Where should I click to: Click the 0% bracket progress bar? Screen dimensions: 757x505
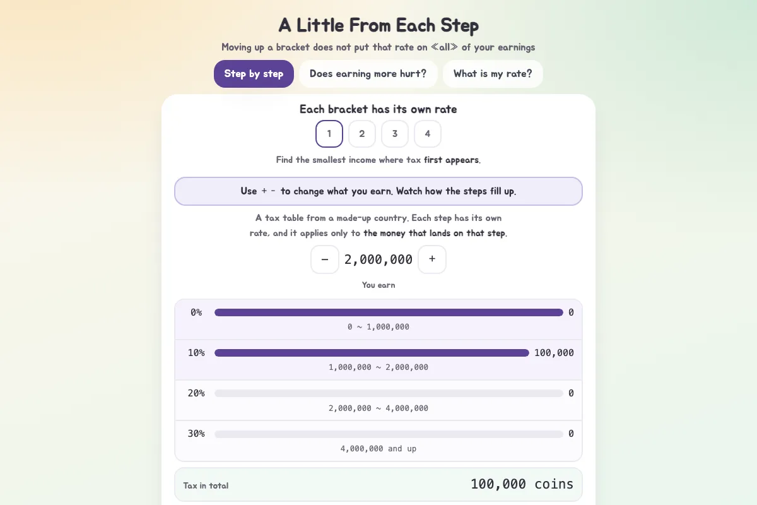tap(389, 312)
